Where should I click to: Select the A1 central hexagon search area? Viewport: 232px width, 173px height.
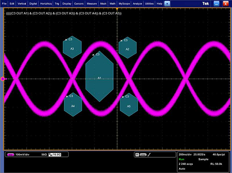point(99,76)
